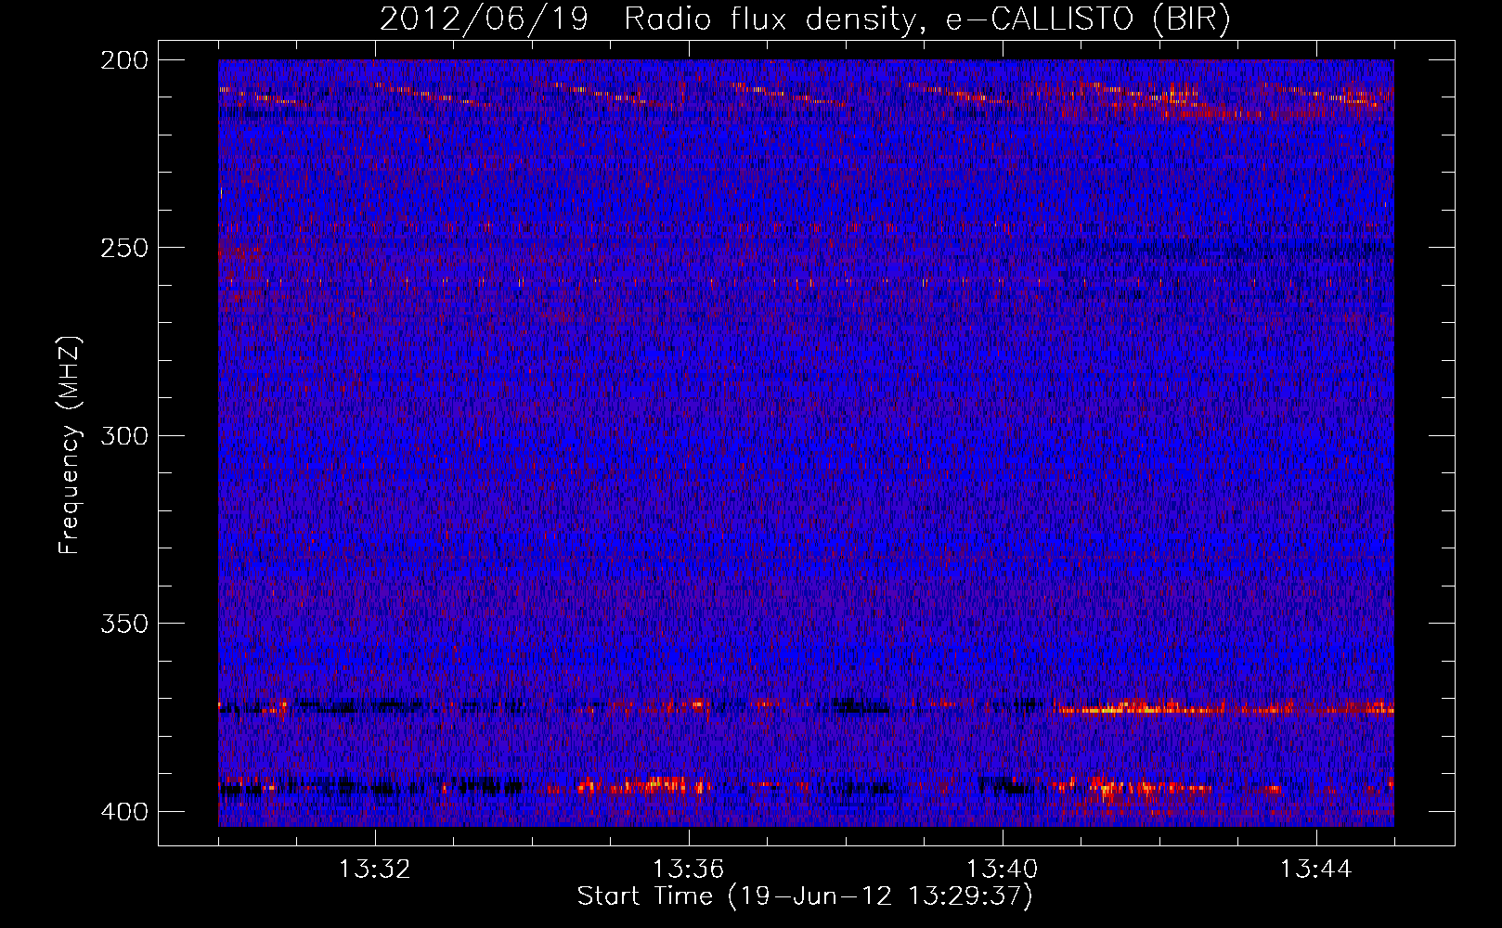
Task: Select the 400 frequency tick label
Action: (x=124, y=811)
